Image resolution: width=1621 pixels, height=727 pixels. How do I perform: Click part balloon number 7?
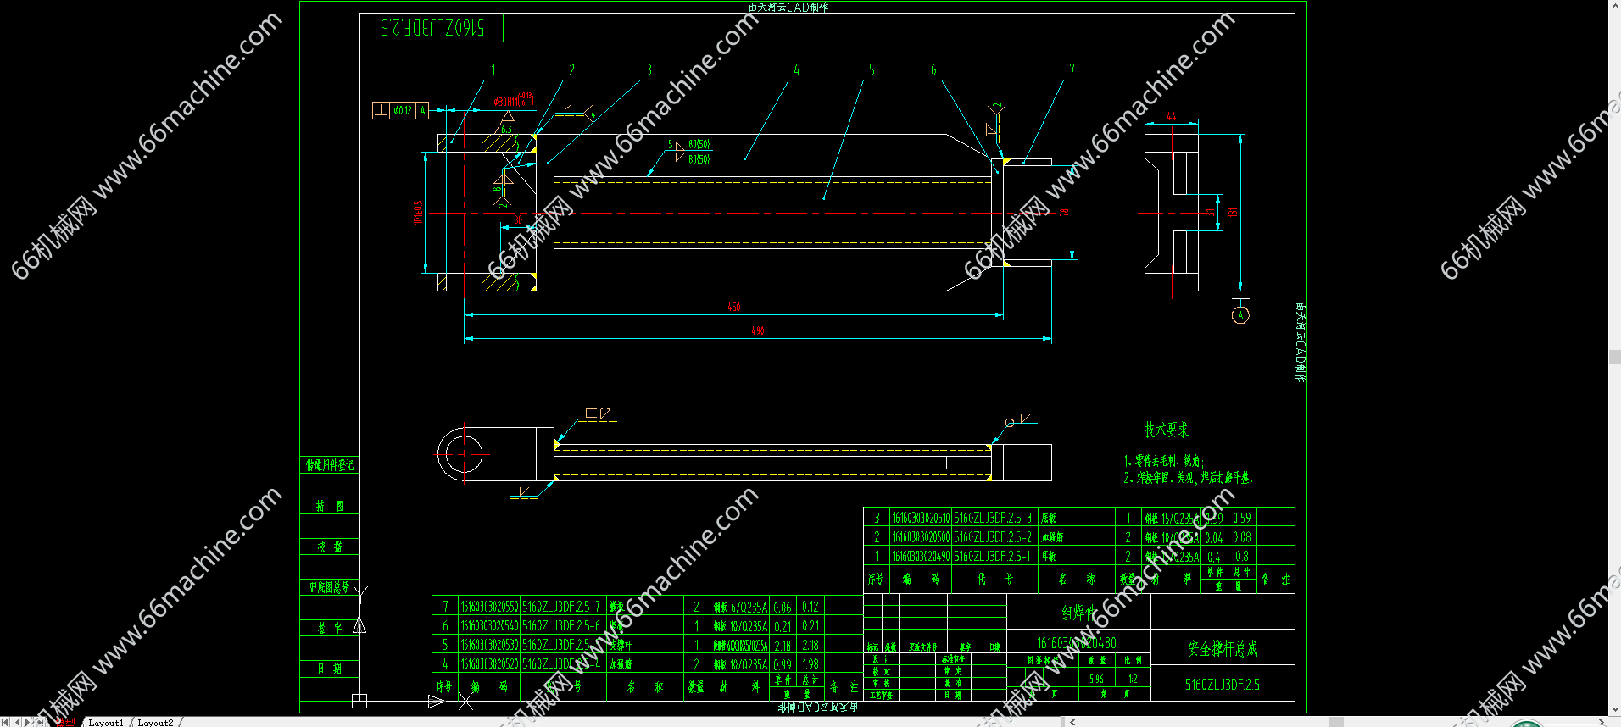(1072, 70)
